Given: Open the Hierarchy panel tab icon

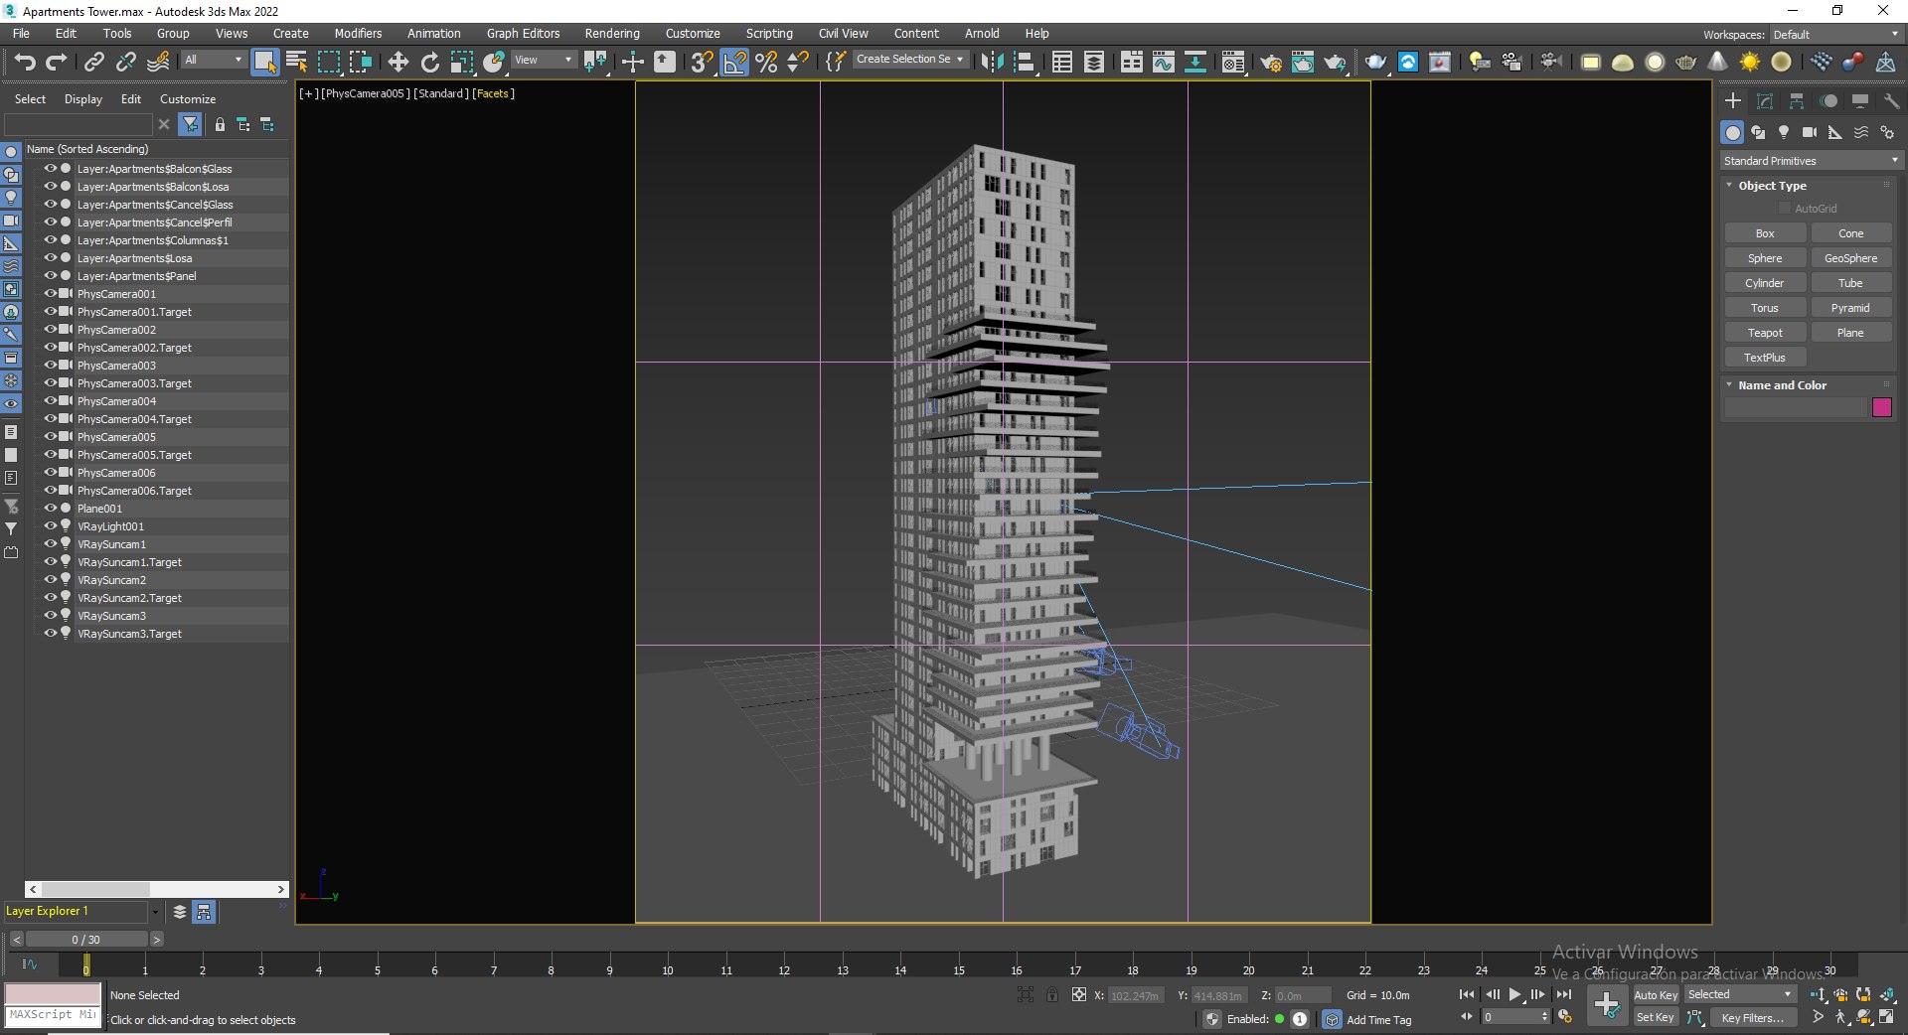Looking at the screenshot, I should coord(1797,101).
